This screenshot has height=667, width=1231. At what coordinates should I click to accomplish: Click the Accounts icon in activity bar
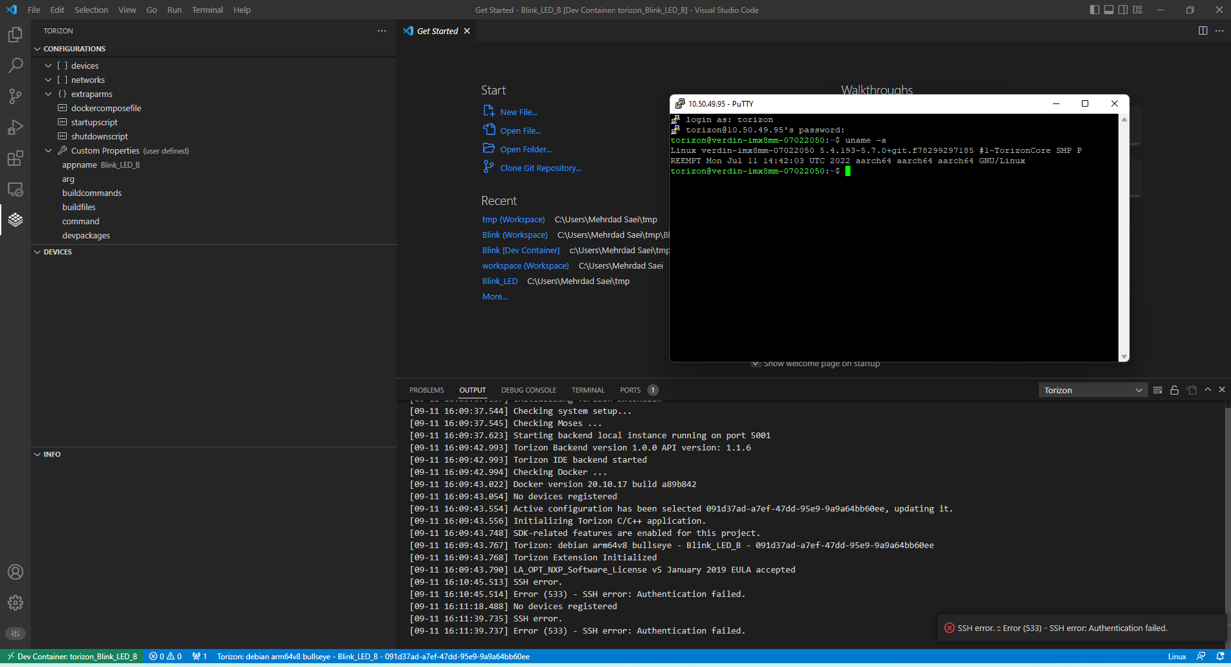pyautogui.click(x=15, y=572)
